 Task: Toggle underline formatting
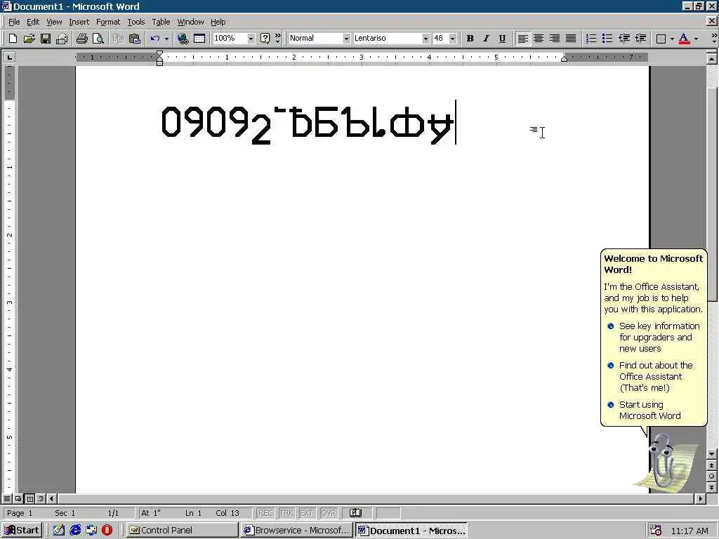(502, 39)
